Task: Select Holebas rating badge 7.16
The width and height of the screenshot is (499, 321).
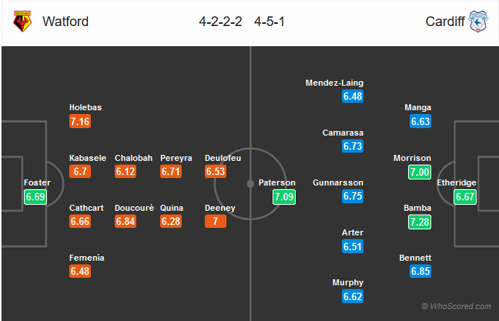Action: (80, 121)
